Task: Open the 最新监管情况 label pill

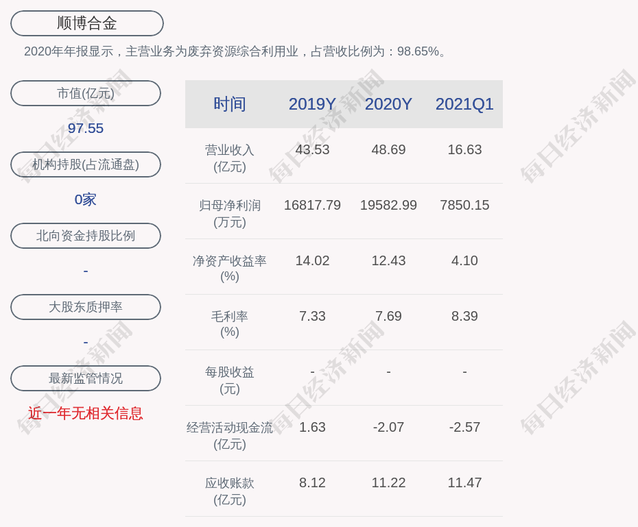Action: coord(86,378)
